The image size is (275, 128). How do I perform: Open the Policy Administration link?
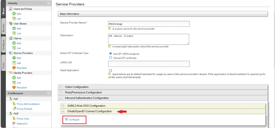point(28,104)
